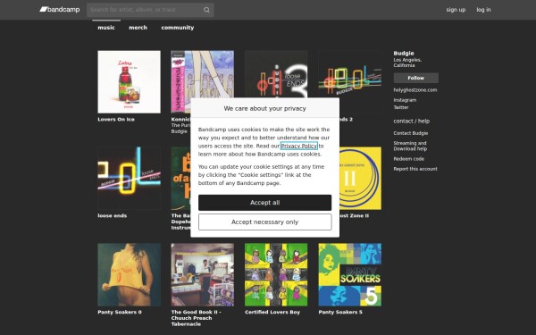
Task: Click the Panty Soakers 0 title
Action: tap(120, 312)
